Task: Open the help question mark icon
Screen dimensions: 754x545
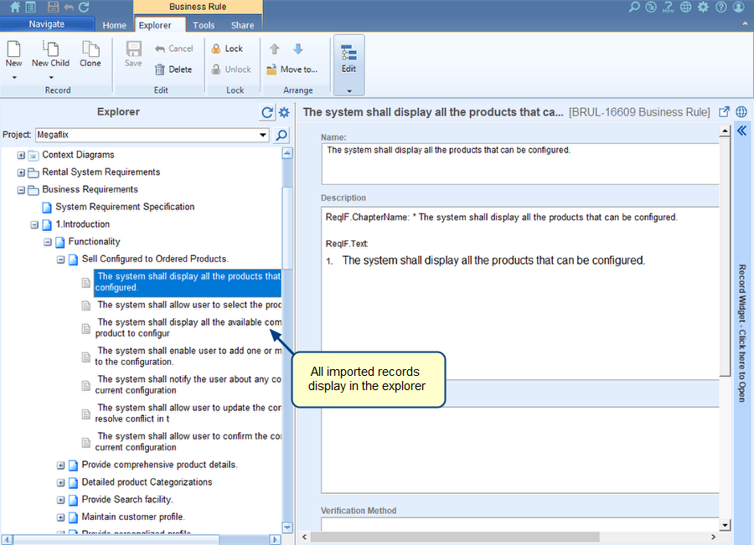Action: [720, 7]
